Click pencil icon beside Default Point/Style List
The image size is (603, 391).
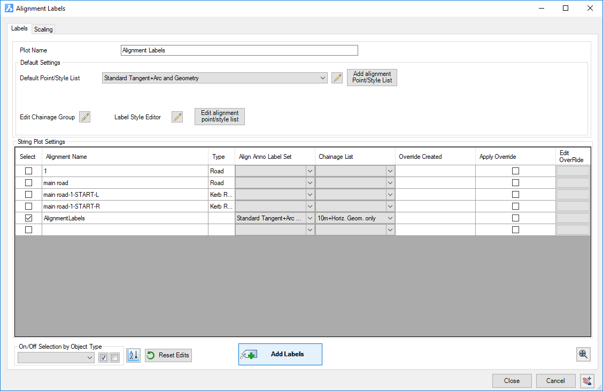coord(337,78)
